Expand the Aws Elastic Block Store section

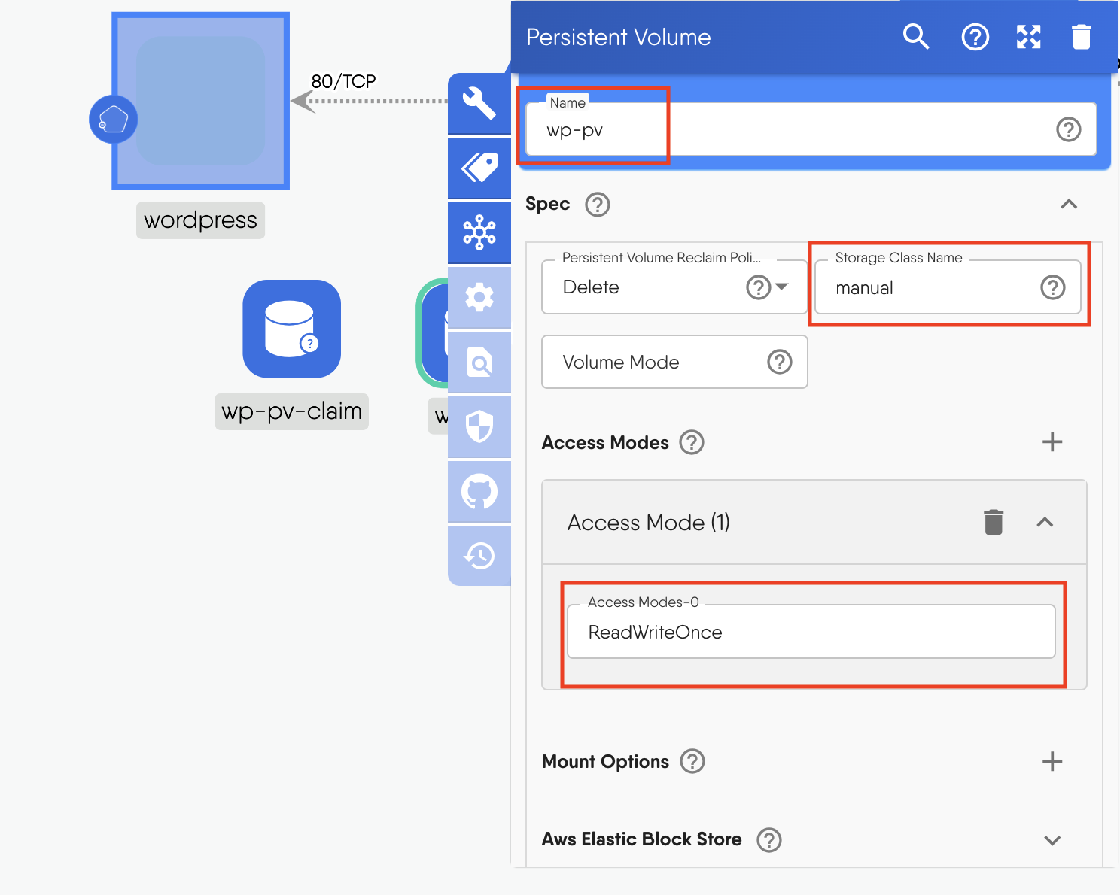pos(1052,840)
